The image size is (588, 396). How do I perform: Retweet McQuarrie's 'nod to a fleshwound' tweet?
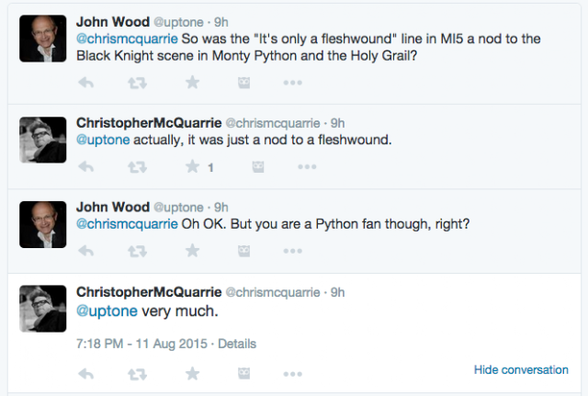point(137,166)
